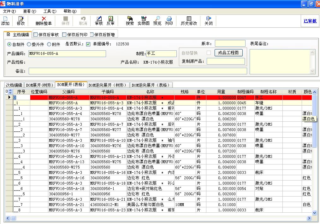
Task: Click the 美国么术贴勾面白色 name cell
Action: (x=150, y=205)
